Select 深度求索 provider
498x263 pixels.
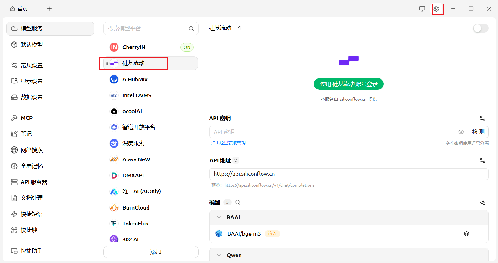pyautogui.click(x=151, y=144)
